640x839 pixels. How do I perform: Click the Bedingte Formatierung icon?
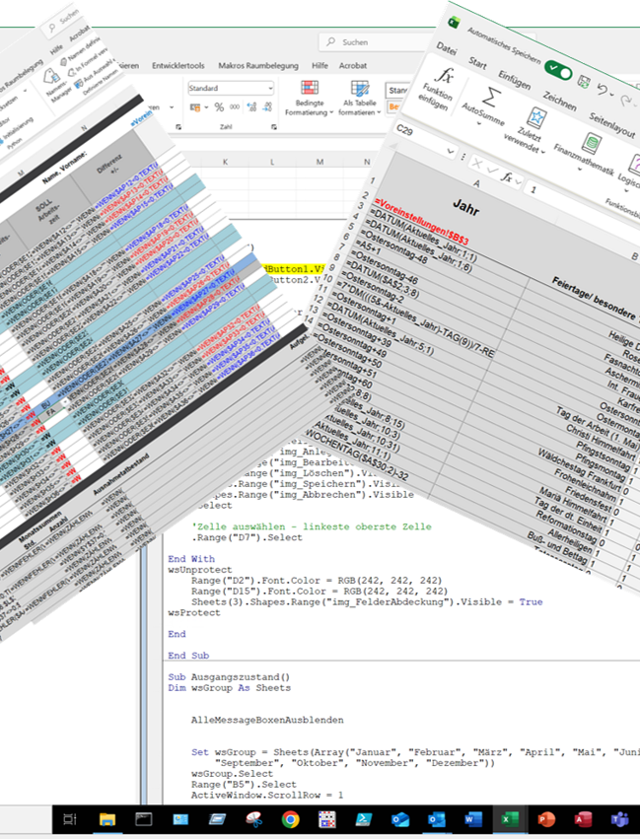coord(310,88)
